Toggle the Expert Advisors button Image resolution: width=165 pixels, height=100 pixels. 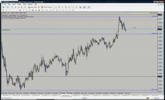pos(47,7)
